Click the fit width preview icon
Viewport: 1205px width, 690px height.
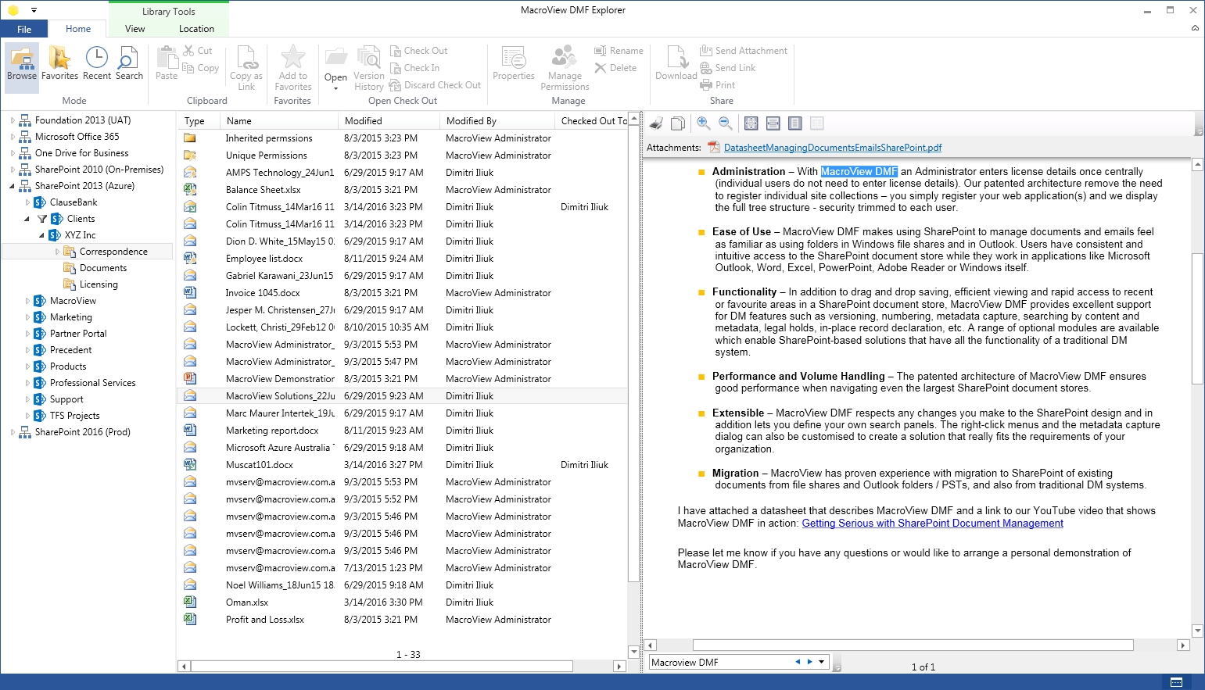(x=773, y=123)
